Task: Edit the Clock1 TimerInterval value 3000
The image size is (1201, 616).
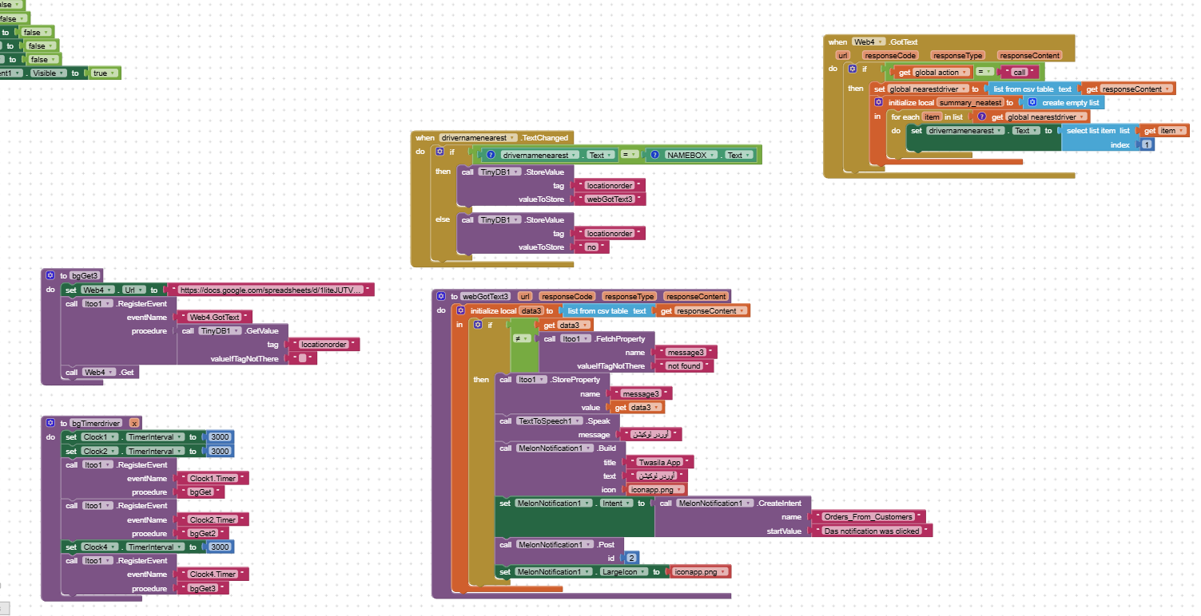Action: 220,437
